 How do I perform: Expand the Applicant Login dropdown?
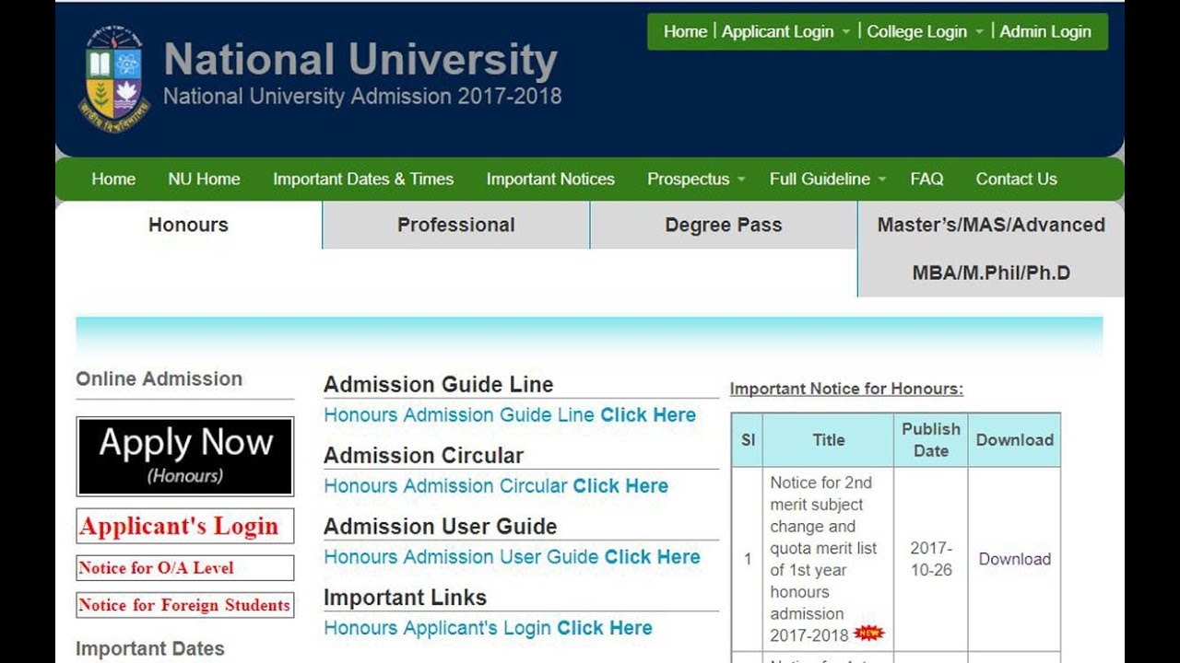(786, 31)
